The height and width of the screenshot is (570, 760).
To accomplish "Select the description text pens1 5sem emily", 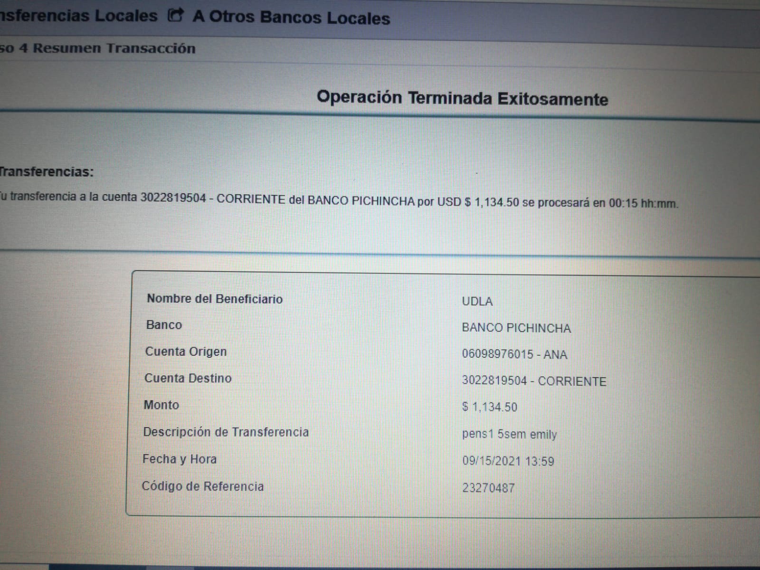I will pyautogui.click(x=509, y=435).
